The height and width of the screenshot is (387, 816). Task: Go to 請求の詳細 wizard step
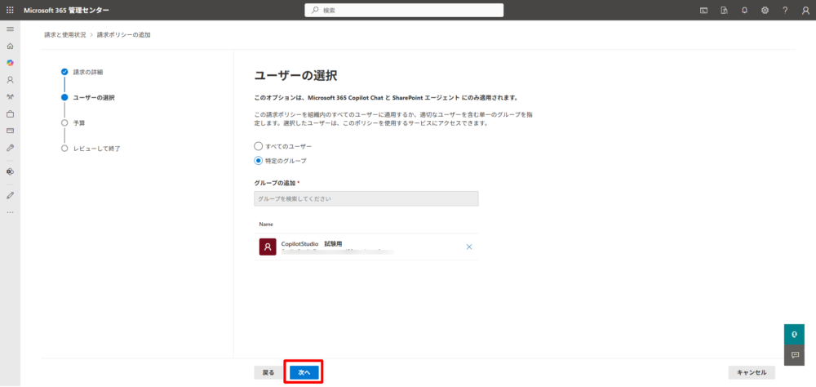tap(87, 72)
